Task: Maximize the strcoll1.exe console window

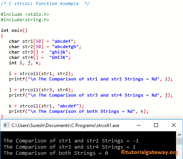Action: click(x=156, y=125)
